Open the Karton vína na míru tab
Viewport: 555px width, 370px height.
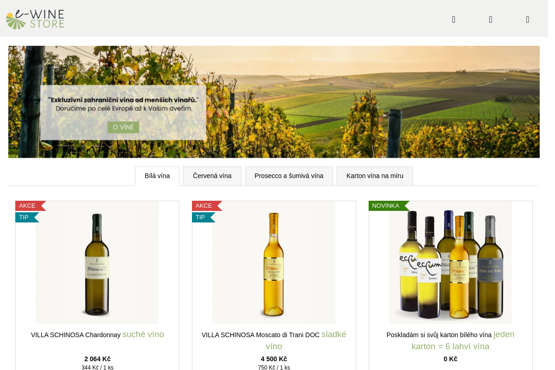[x=375, y=176]
